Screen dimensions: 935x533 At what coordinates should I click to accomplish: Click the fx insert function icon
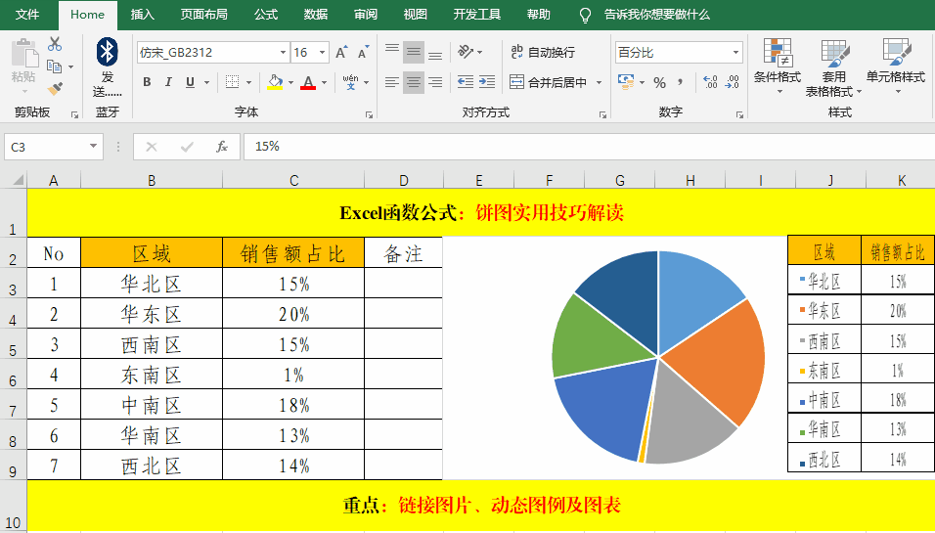coord(222,147)
